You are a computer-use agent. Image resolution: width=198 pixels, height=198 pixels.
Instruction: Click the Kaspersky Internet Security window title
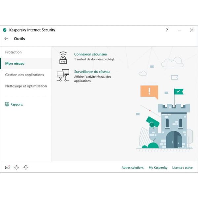pos(32,30)
